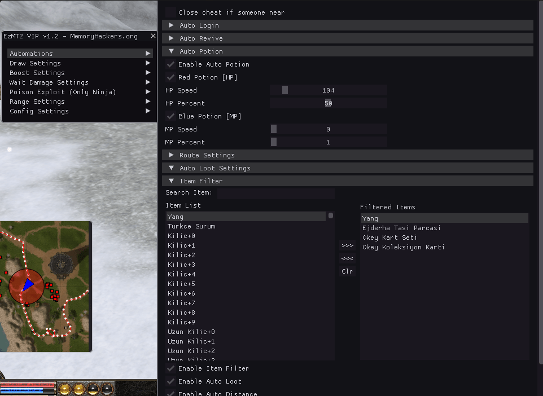
Task: Select Okey Koleksiyon Karti in Filtered Items
Action: tap(445, 247)
